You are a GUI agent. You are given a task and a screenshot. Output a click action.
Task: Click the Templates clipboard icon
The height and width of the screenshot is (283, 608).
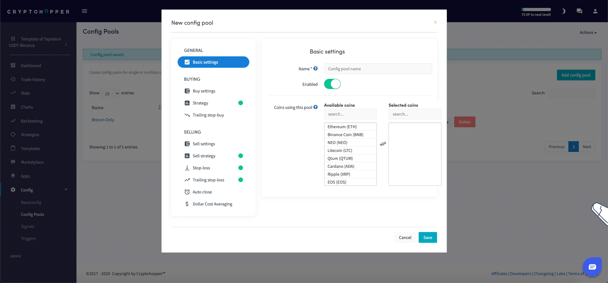(x=13, y=148)
